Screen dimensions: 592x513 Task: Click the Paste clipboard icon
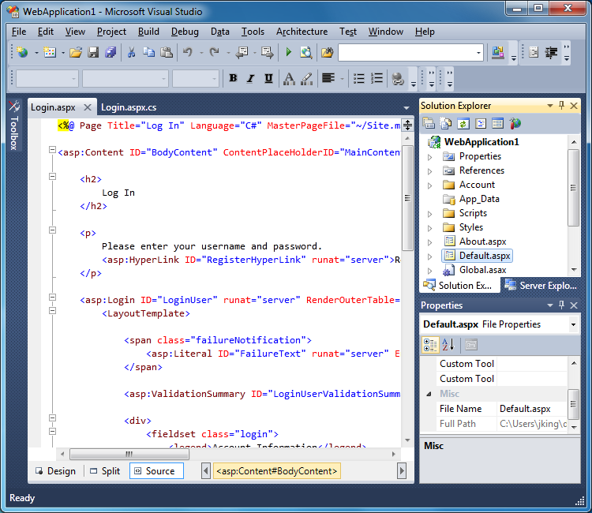167,52
